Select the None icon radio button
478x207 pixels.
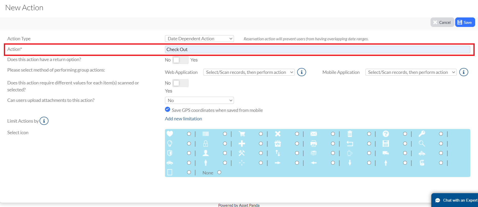coord(219,172)
